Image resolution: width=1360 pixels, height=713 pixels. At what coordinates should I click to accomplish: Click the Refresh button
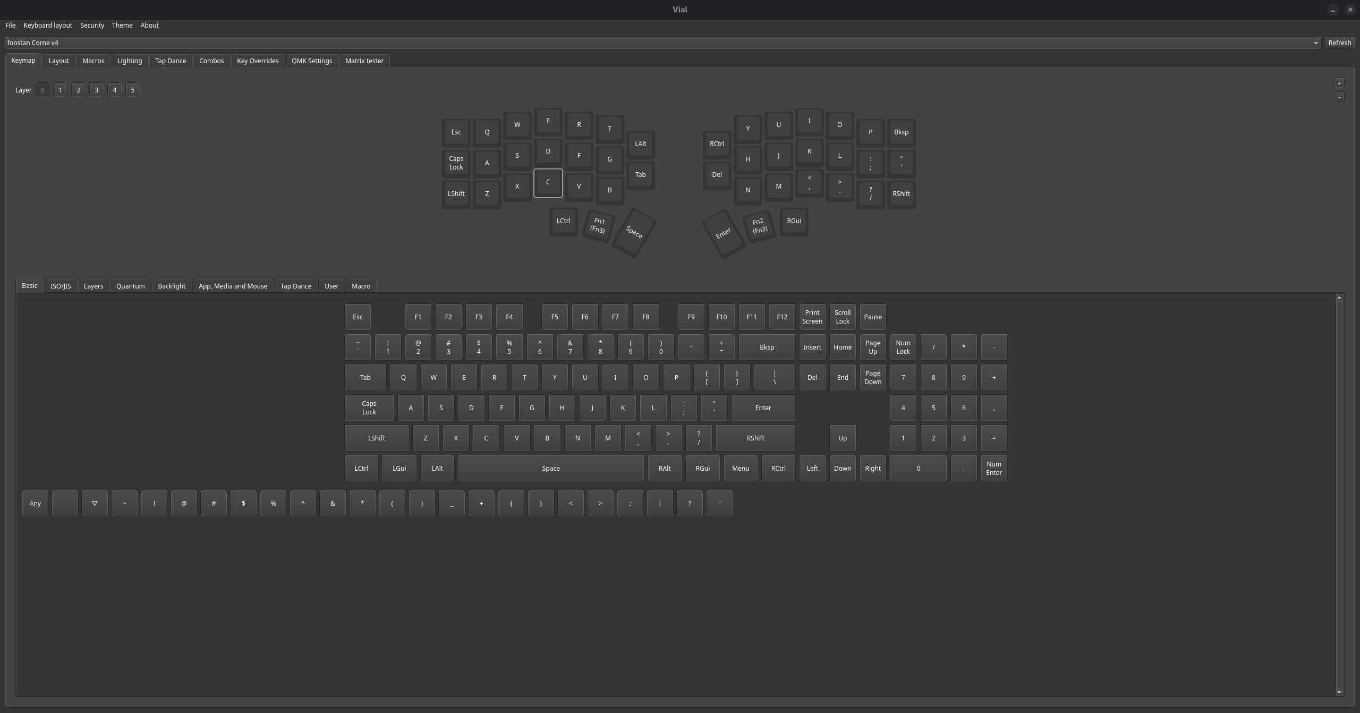(x=1339, y=43)
